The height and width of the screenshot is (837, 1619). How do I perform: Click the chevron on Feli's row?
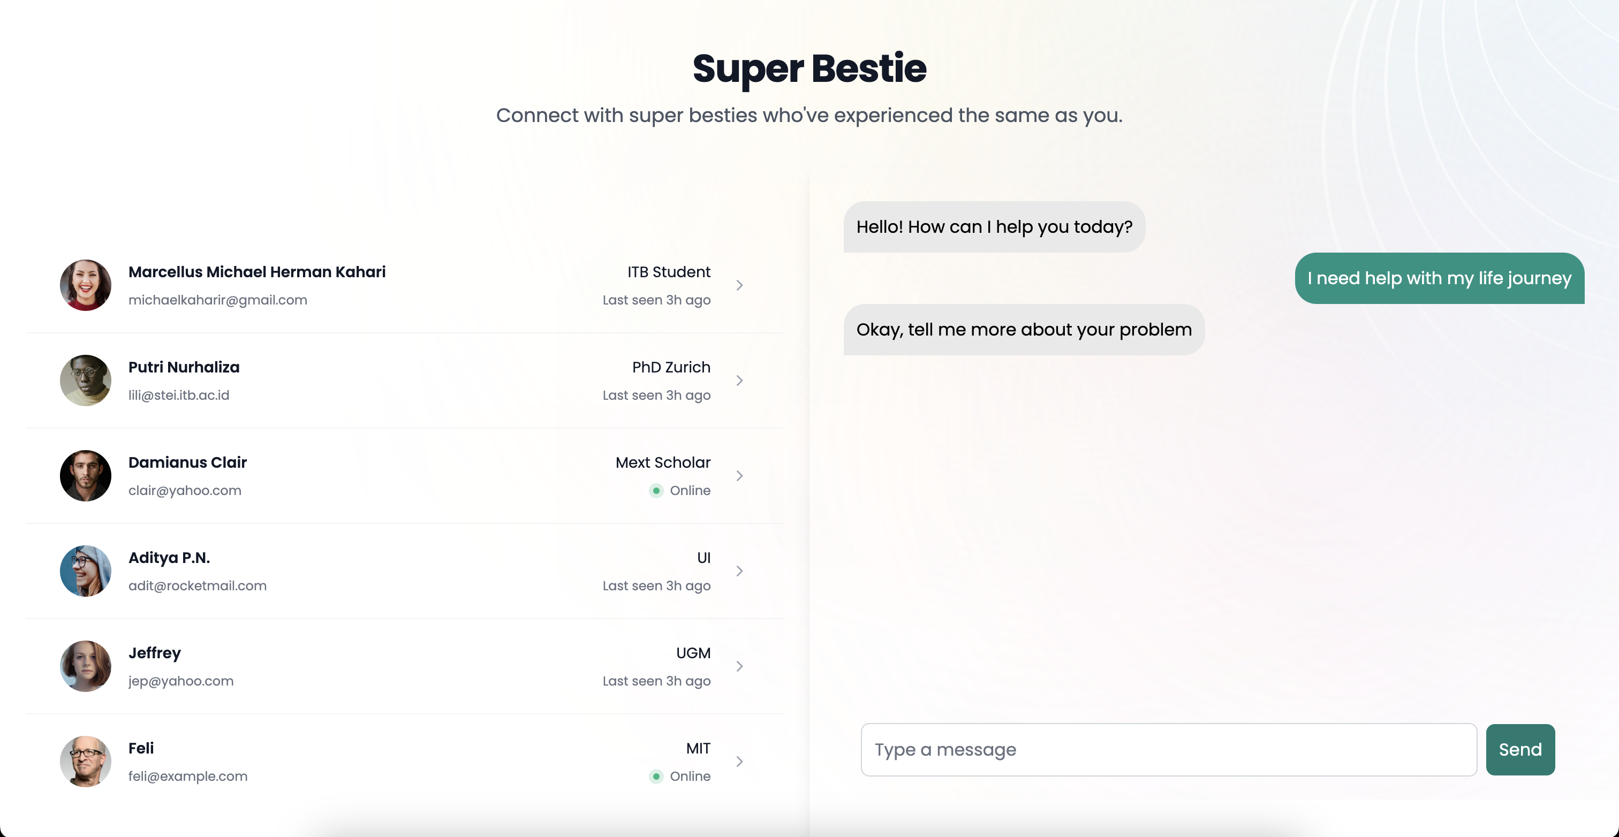(739, 761)
